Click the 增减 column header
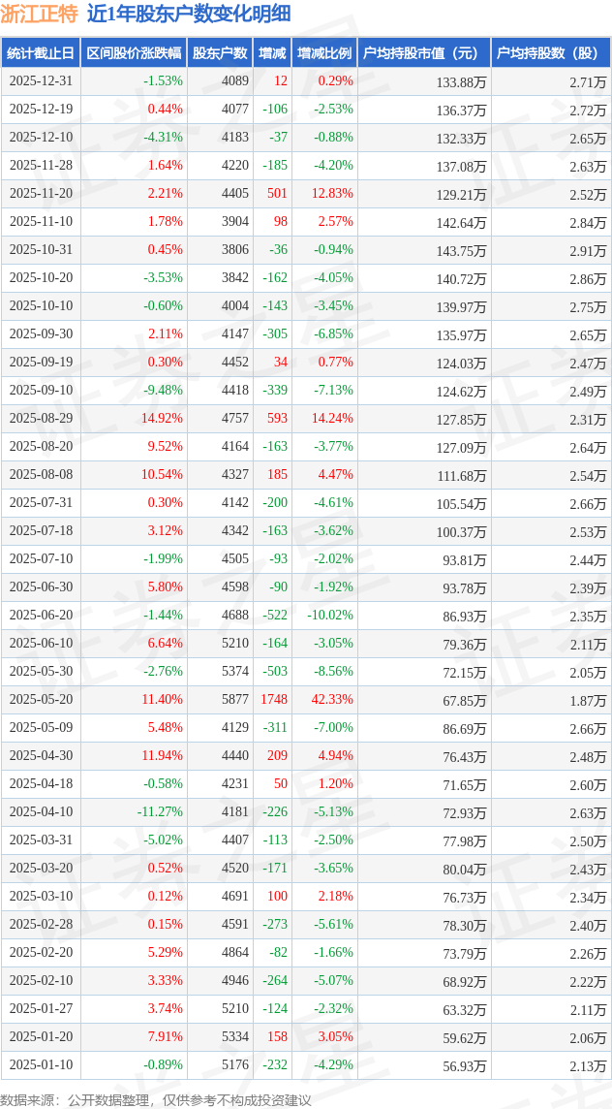 [272, 53]
